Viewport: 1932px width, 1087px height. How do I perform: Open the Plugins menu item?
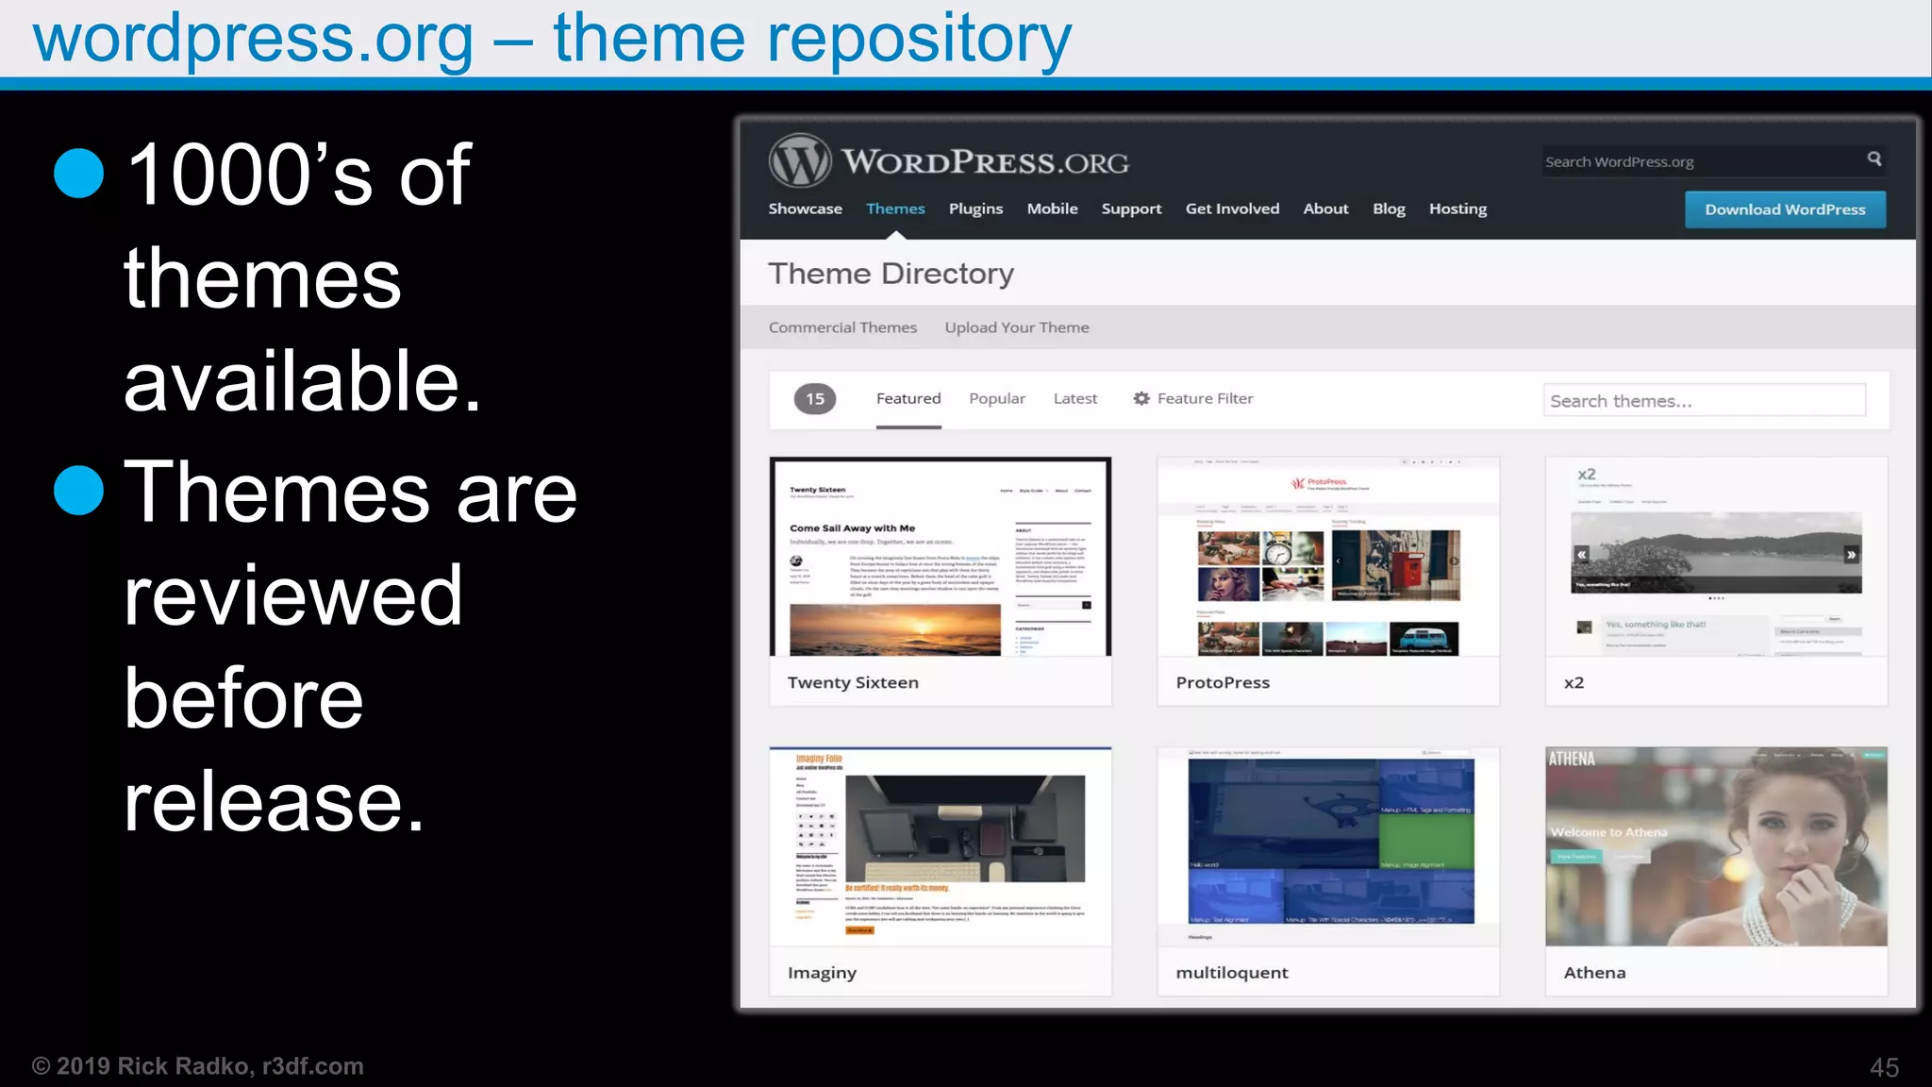975,209
